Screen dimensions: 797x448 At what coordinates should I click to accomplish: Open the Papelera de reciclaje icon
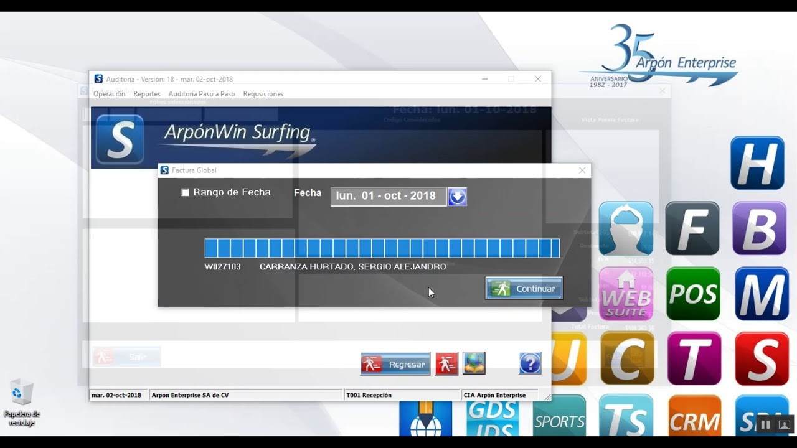tap(22, 403)
